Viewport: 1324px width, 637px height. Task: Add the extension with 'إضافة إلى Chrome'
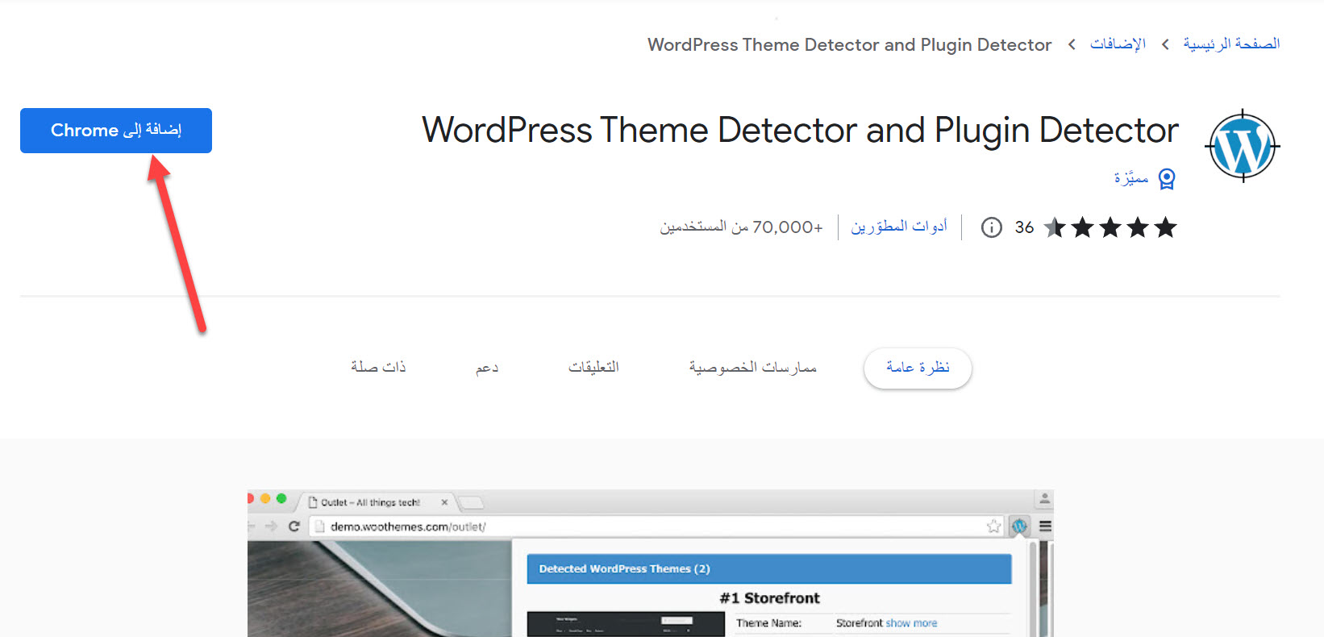[x=116, y=131]
